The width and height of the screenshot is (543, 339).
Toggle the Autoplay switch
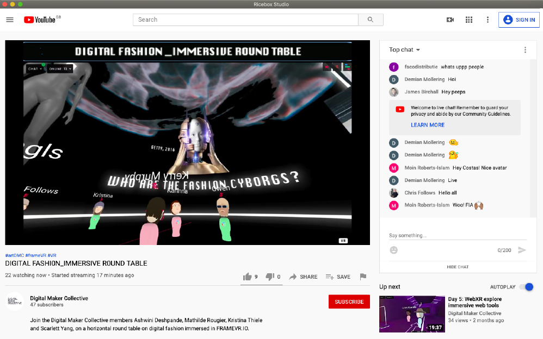tap(526, 287)
